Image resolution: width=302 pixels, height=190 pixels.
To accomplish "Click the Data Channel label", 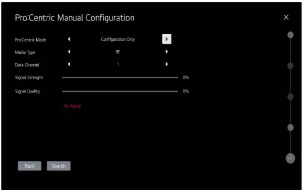I will point(27,65).
